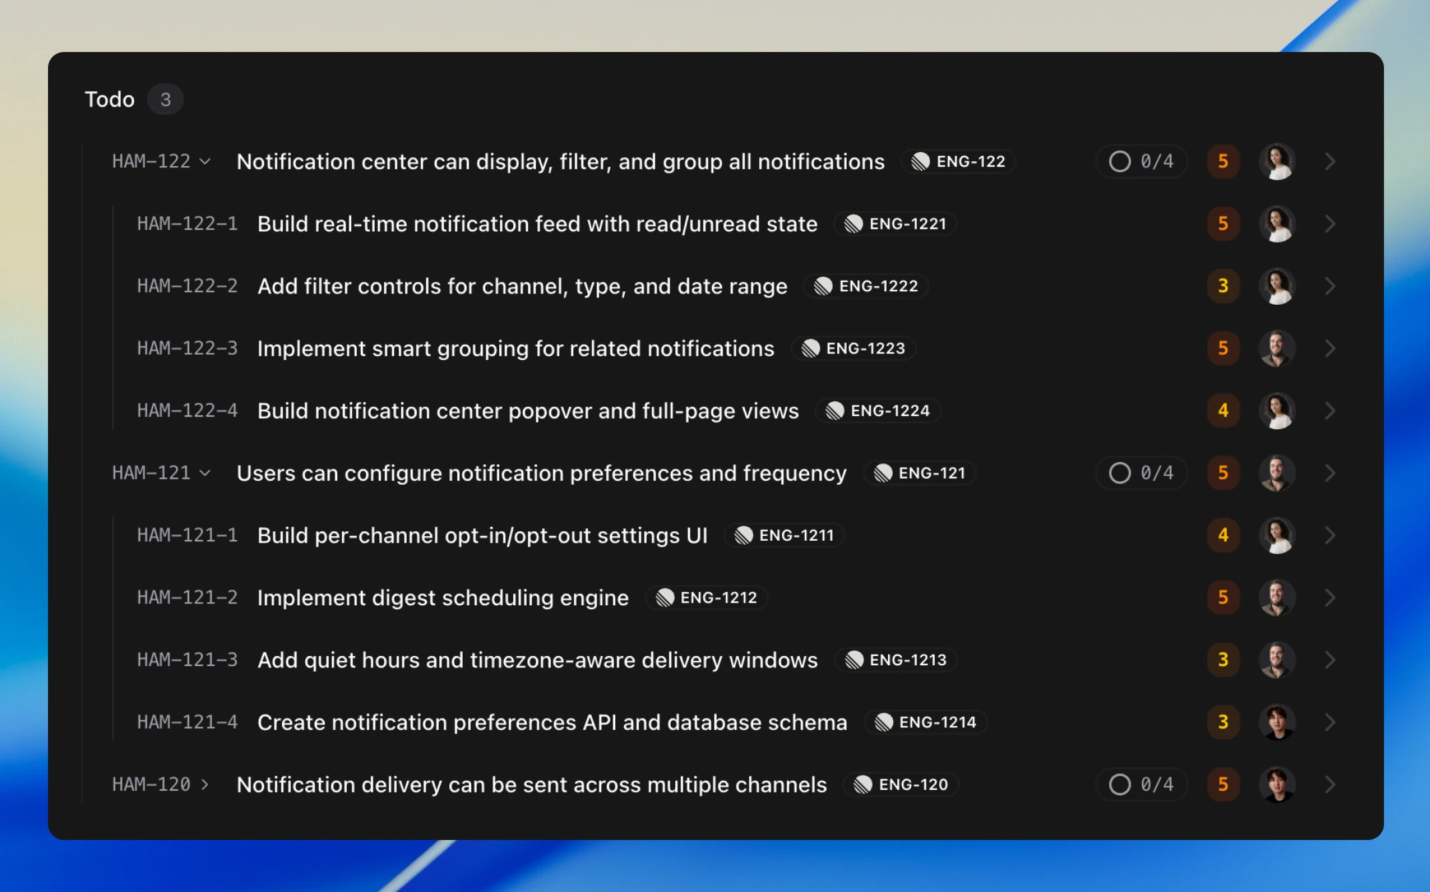Collapse the HAM-121 parent issue
This screenshot has width=1430, height=892.
click(205, 473)
